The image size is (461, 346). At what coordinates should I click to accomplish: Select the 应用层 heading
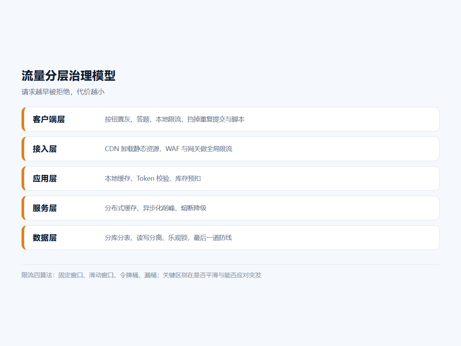45,178
